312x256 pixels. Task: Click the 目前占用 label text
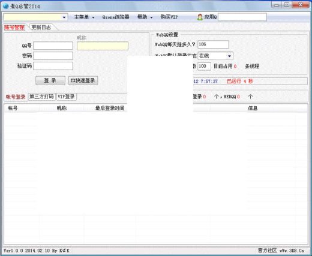pos(223,66)
